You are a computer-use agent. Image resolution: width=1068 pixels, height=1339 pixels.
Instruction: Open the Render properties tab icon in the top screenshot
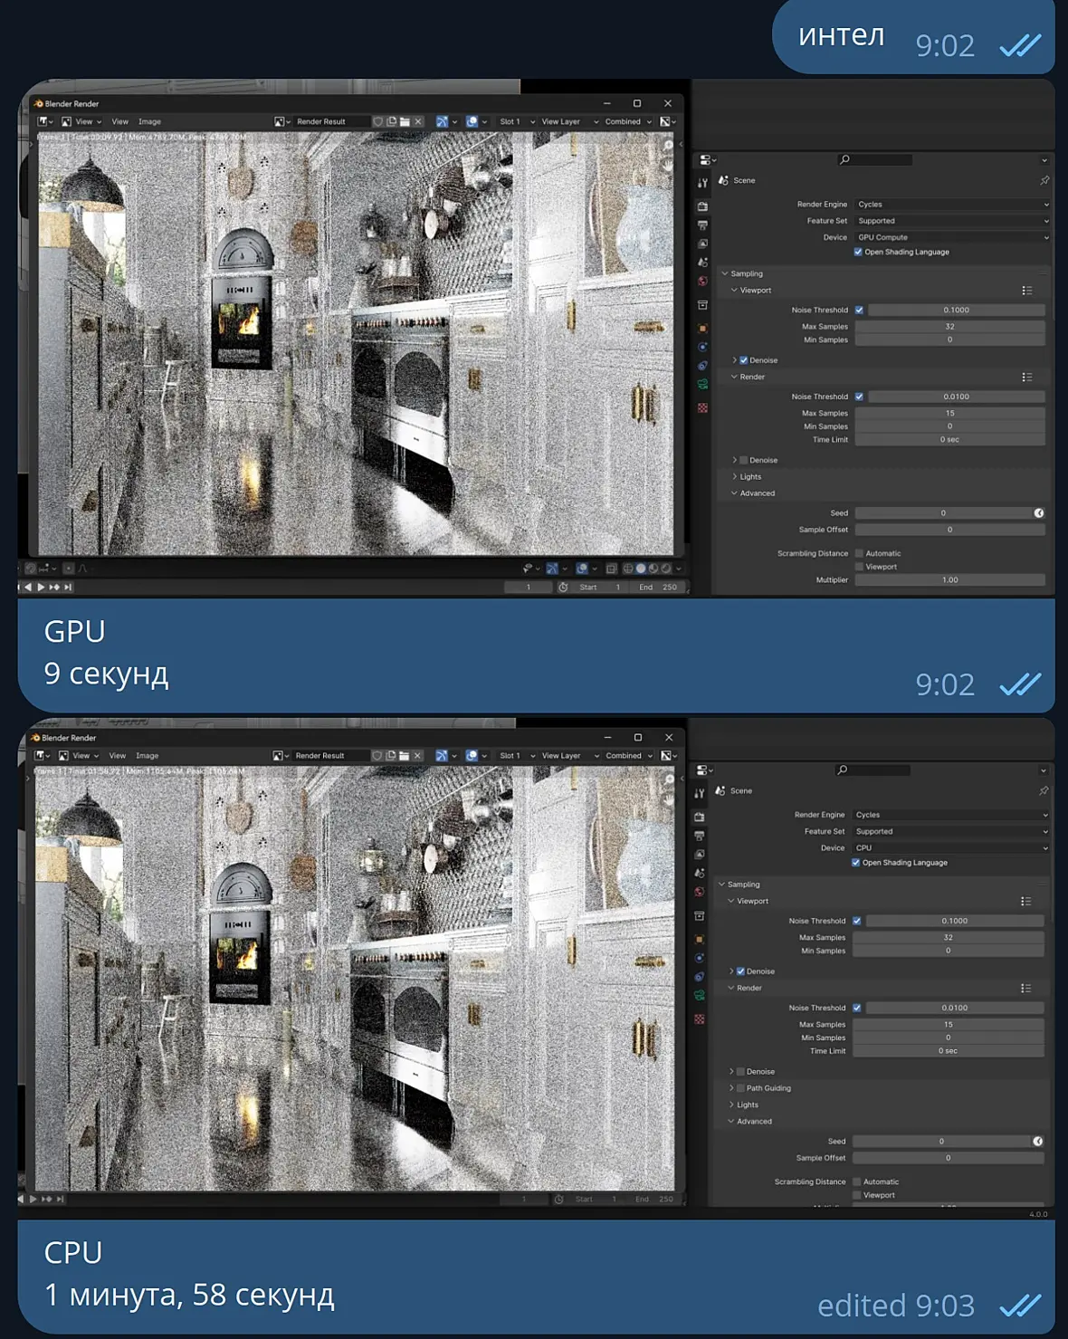point(702,206)
